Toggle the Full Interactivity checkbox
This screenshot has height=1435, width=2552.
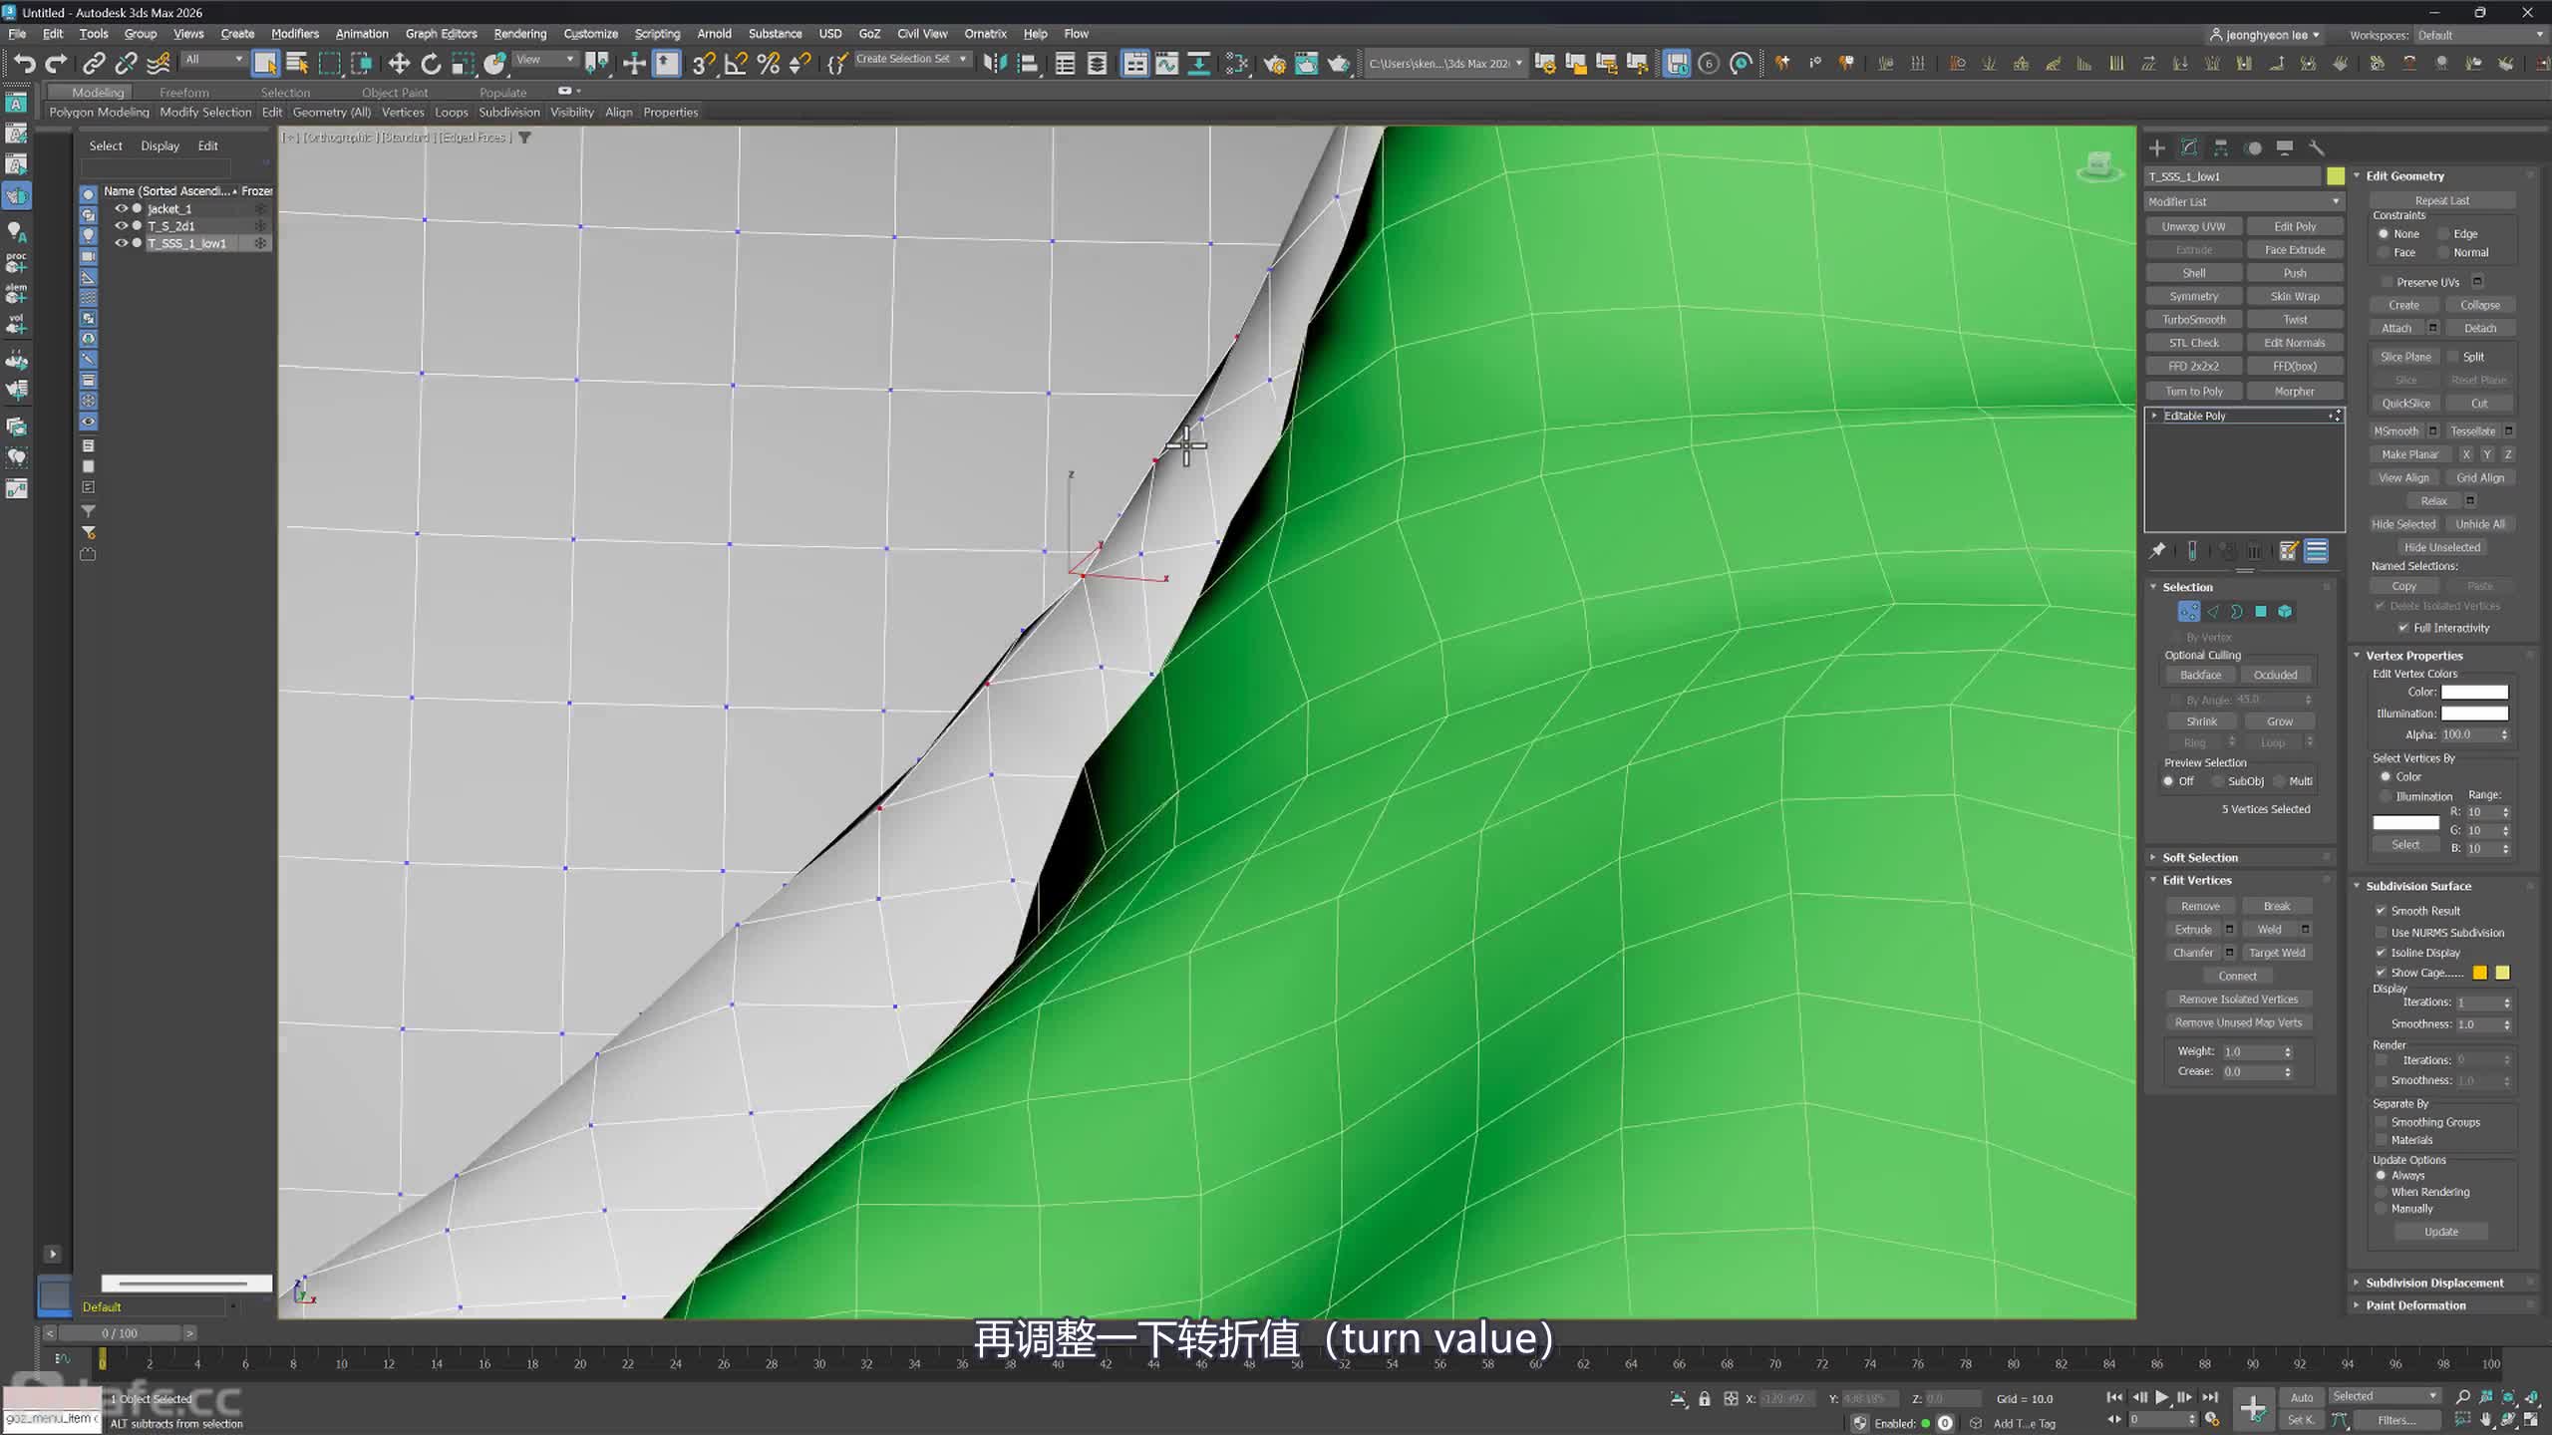pyautogui.click(x=2403, y=628)
